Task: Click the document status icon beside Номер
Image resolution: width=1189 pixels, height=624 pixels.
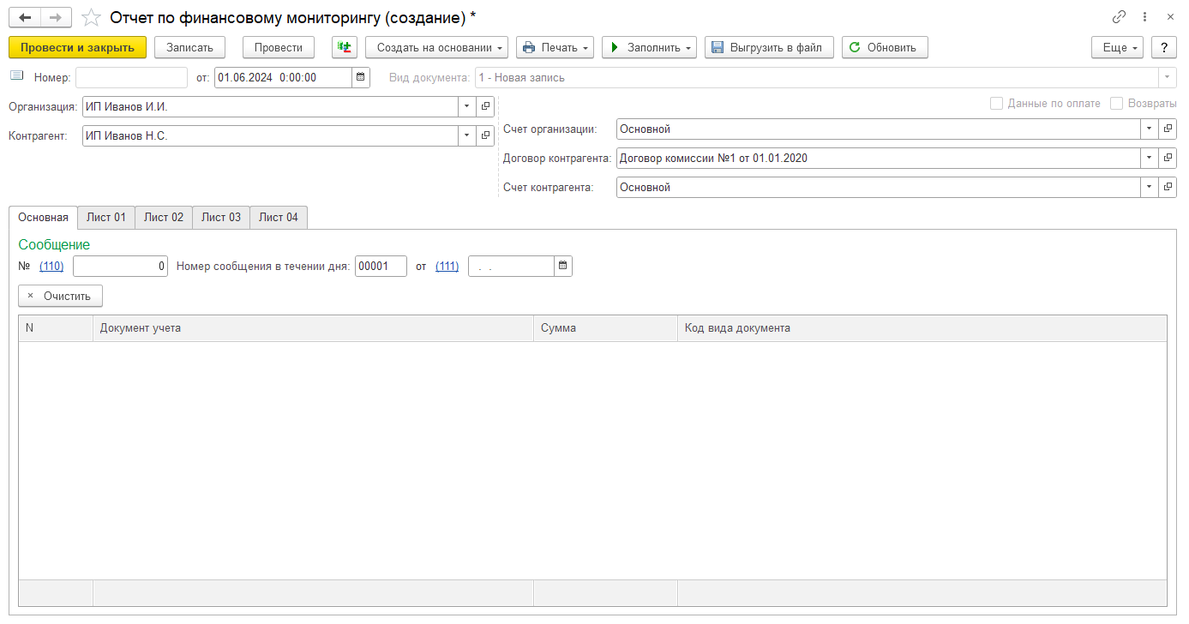Action: click(17, 76)
